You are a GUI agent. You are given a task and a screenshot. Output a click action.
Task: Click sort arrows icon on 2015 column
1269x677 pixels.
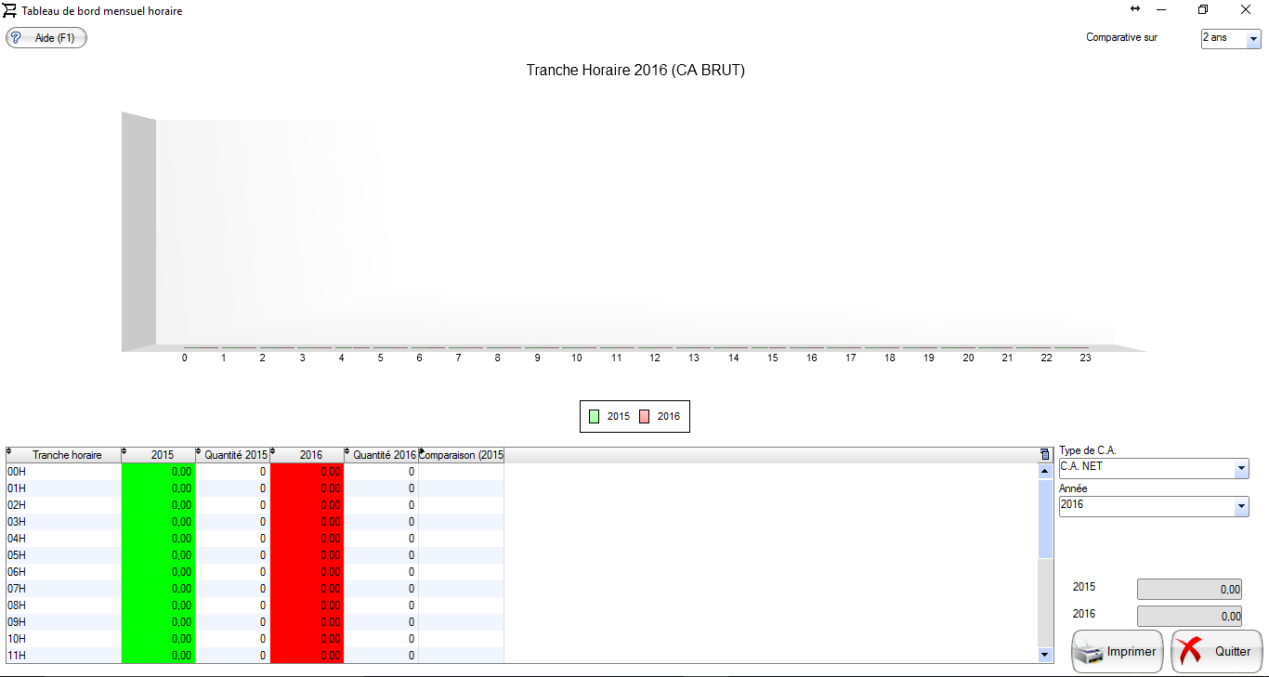[124, 452]
